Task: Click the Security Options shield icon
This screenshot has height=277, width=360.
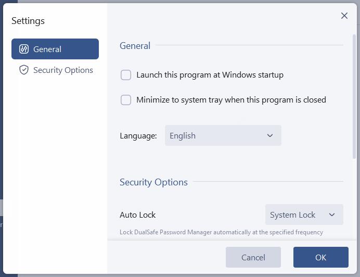Action: point(24,70)
